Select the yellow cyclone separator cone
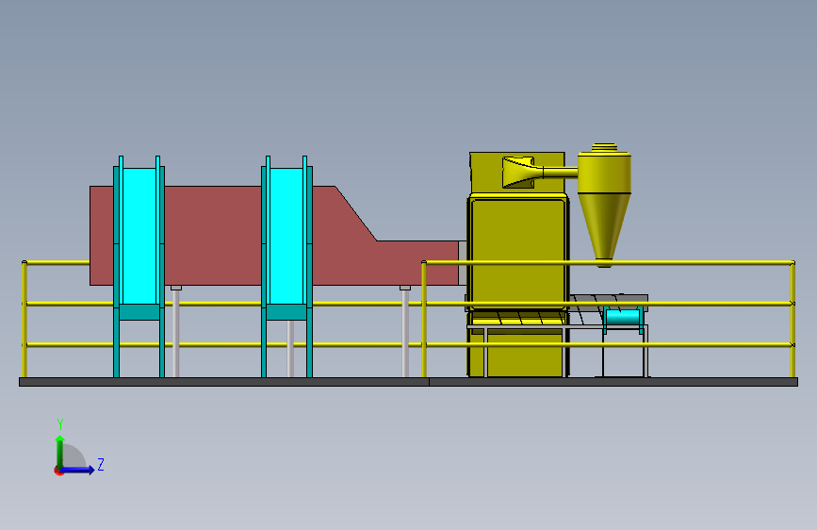817x530 pixels. [x=604, y=227]
